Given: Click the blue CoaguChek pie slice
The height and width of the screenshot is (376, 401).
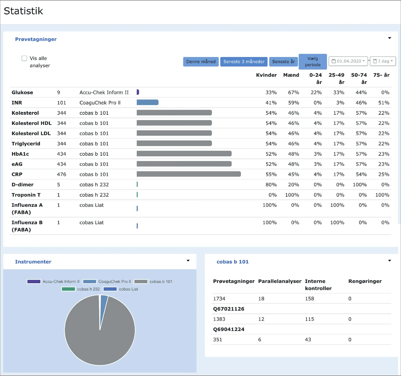Looking at the screenshot, I should point(103,306).
